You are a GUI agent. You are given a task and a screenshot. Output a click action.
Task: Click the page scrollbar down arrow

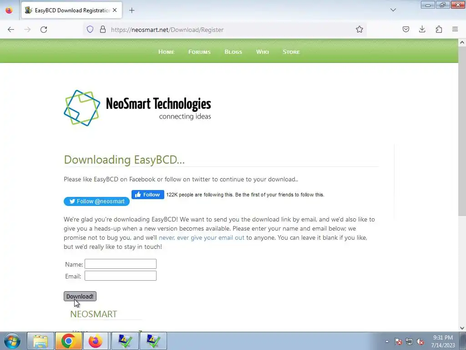click(x=462, y=328)
